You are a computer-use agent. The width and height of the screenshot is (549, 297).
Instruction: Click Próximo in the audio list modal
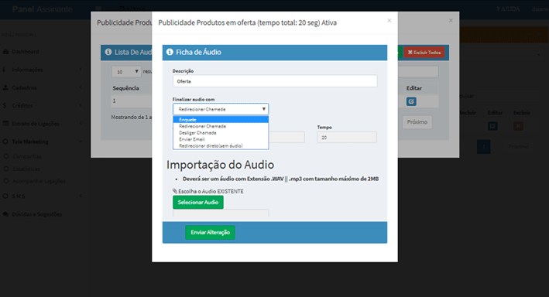[417, 122]
